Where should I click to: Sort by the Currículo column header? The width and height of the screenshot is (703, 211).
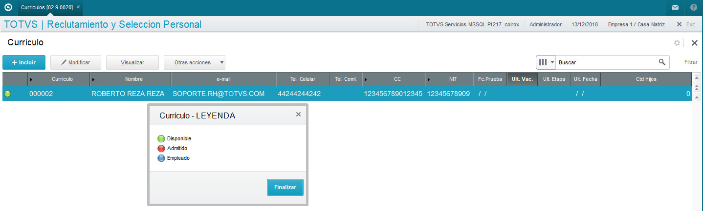pyautogui.click(x=59, y=79)
